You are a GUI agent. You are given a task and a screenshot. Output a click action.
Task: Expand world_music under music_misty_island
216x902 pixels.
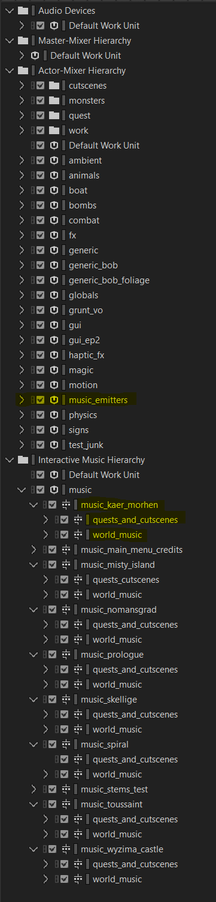coord(45,595)
